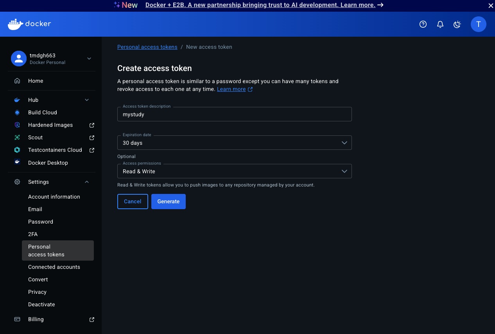
Task: Click the Settings gear icon
Action: (x=17, y=182)
